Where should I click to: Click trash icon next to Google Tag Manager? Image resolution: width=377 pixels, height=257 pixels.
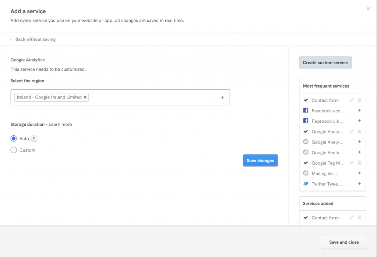coord(360,163)
